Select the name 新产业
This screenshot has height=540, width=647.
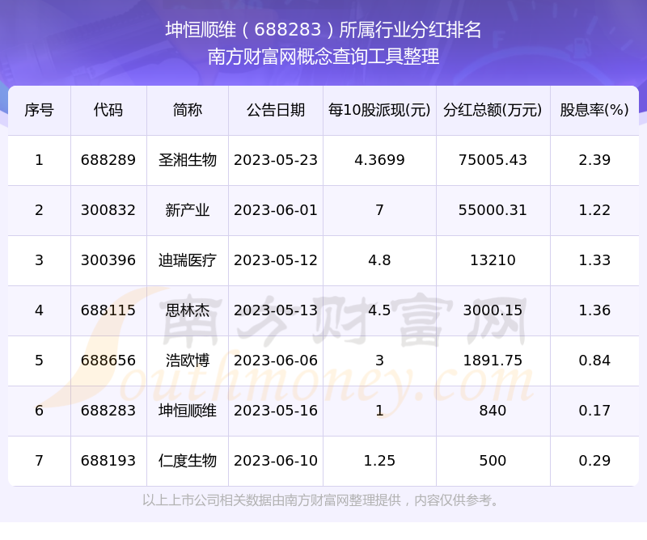point(188,210)
